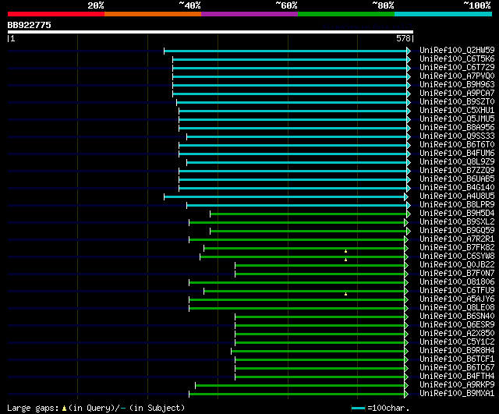Select the UniRef100_B4FTH4 label
The width and height of the screenshot is (499, 414).
click(x=457, y=377)
